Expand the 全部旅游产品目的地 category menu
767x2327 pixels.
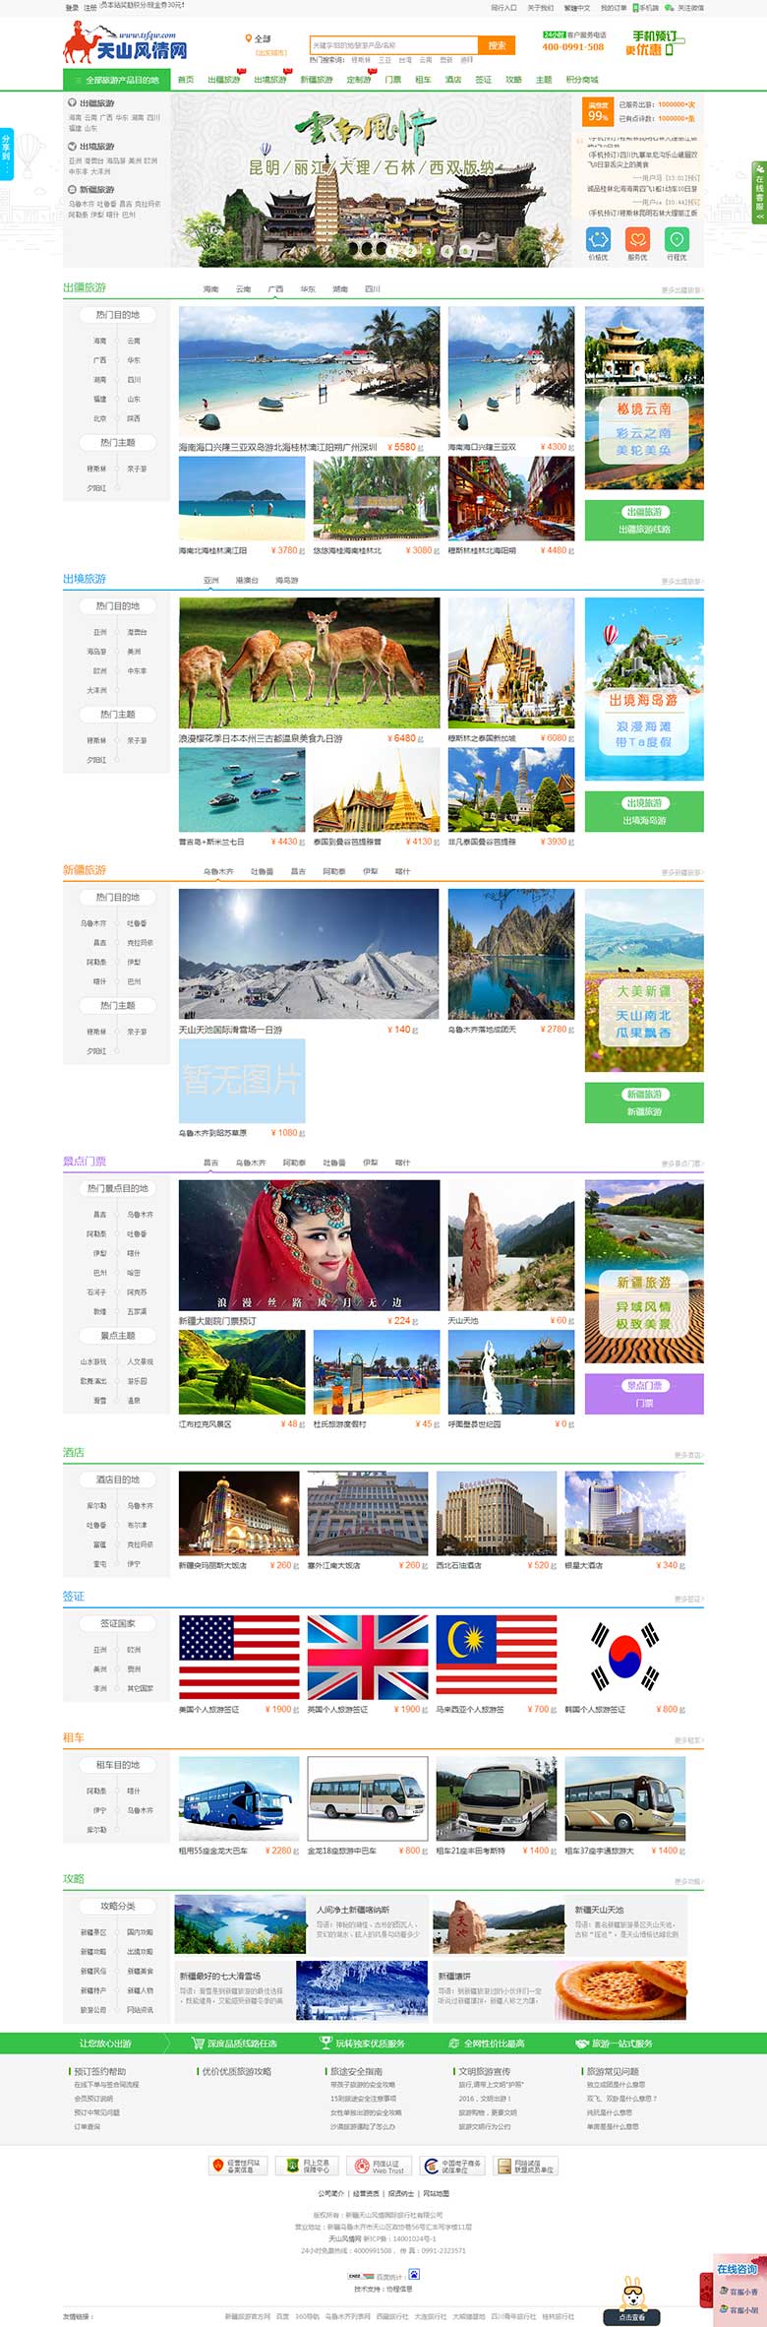tap(116, 80)
